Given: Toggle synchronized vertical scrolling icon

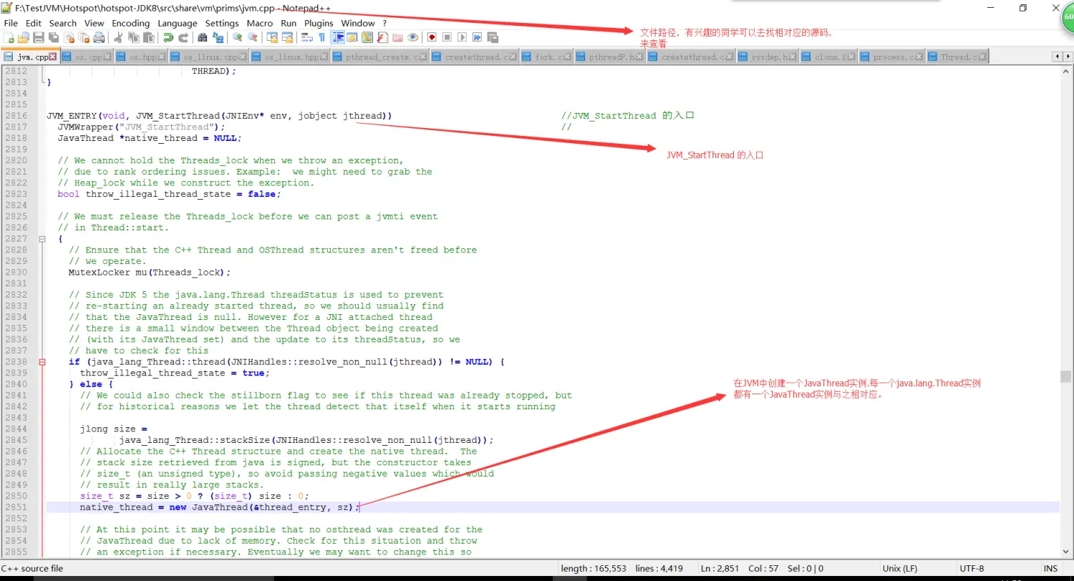Looking at the screenshot, I should coord(272,37).
